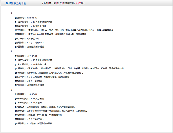Select result entry number 3
The width and height of the screenshot is (173, 133).
11,90
